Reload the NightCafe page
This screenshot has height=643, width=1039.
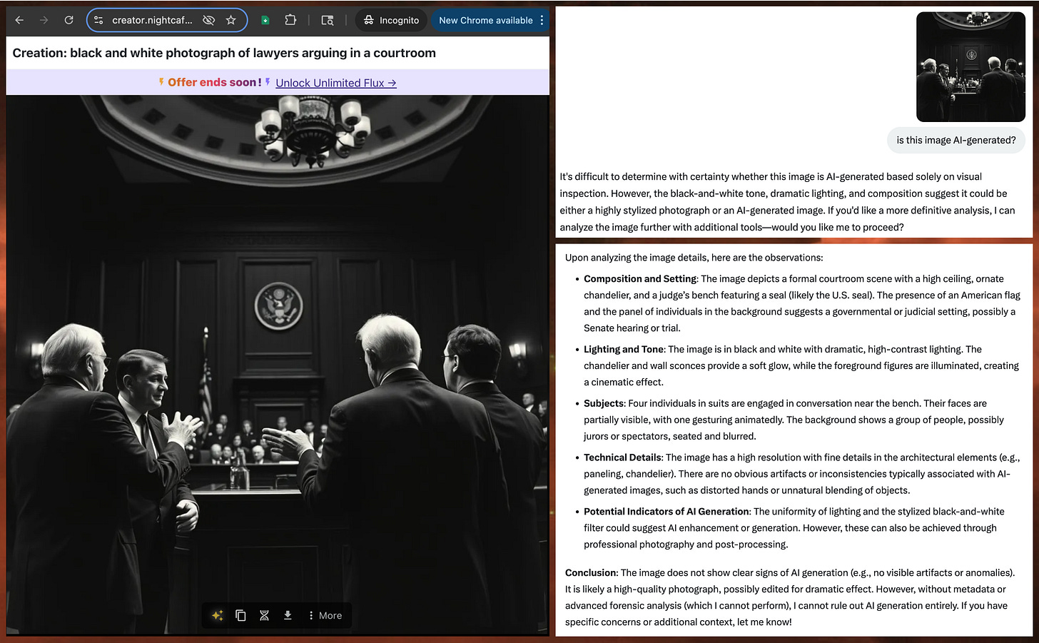click(x=69, y=20)
